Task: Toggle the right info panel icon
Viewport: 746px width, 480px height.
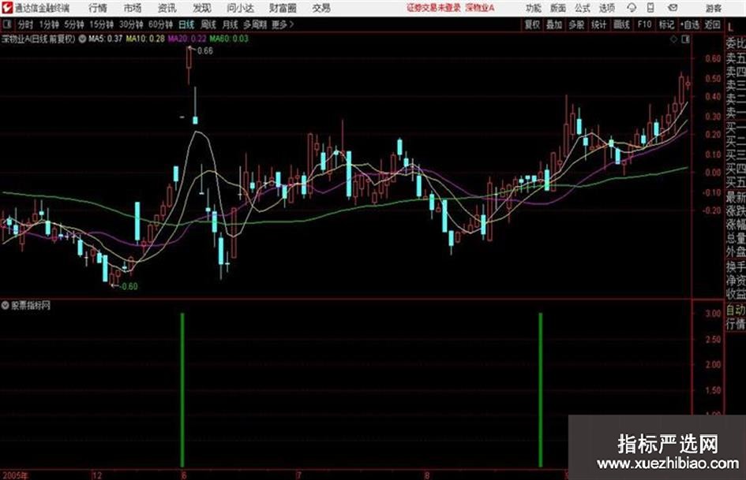Action: pos(685,39)
